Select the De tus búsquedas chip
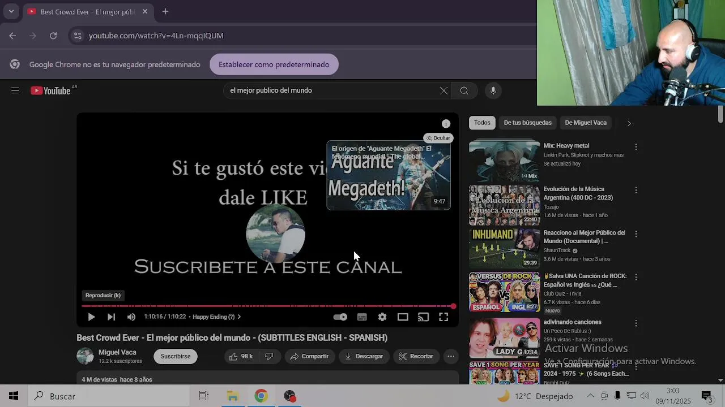 click(528, 123)
